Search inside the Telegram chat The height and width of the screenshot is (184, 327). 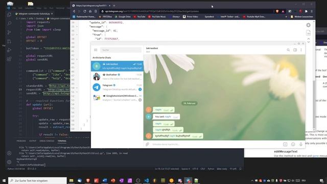pyautogui.click(x=288, y=50)
